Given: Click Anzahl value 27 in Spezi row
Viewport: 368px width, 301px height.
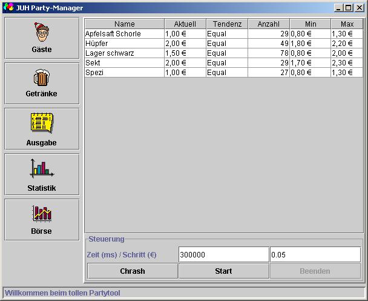Looking at the screenshot, I should [x=269, y=72].
